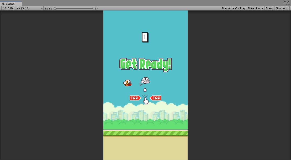
Task: Open the Gizmos dropdown arrow
Action: pyautogui.click(x=288, y=8)
